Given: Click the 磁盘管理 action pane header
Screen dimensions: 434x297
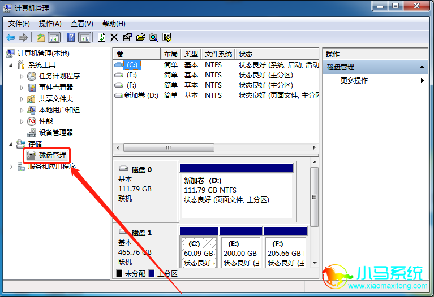Looking at the screenshot, I should coord(376,67).
